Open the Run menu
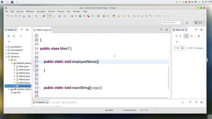The height and width of the screenshot is (119, 212). 69,12
